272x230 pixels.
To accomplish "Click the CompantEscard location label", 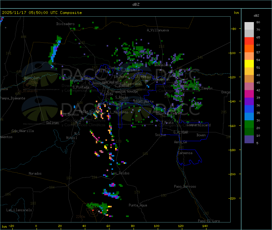I will tap(199, 125).
